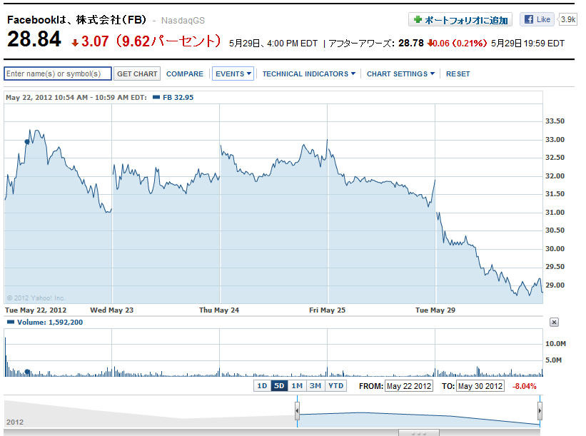Image resolution: width=586 pixels, height=436 pixels.
Task: Click the 'Volume: 1,592,200' label
Action: [x=50, y=322]
